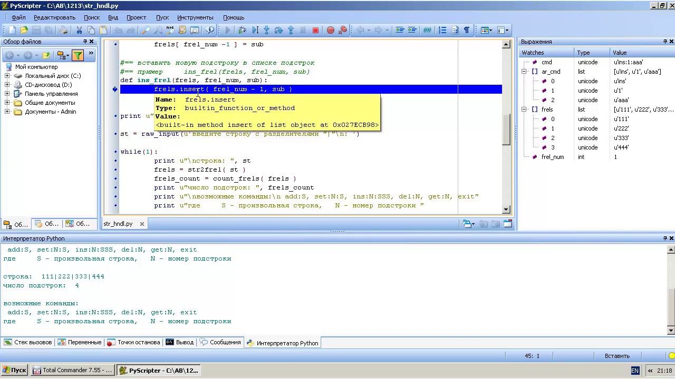Click the Step Over icon
This screenshot has width=675, height=379.
click(x=278, y=30)
